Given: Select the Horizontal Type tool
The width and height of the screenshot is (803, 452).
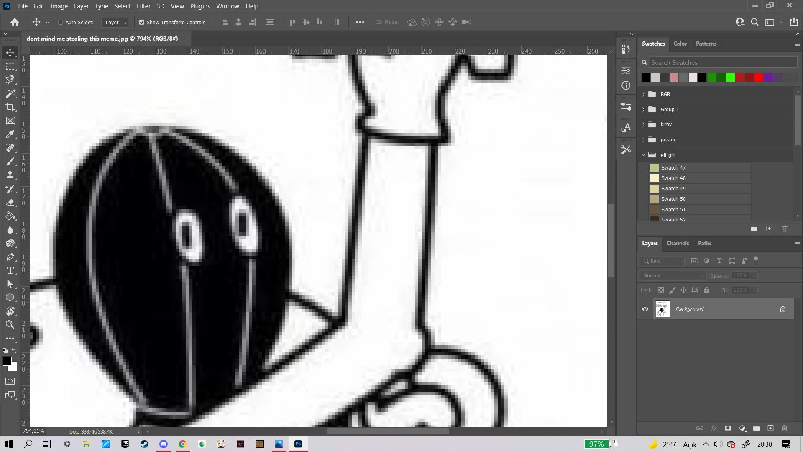Looking at the screenshot, I should [10, 270].
